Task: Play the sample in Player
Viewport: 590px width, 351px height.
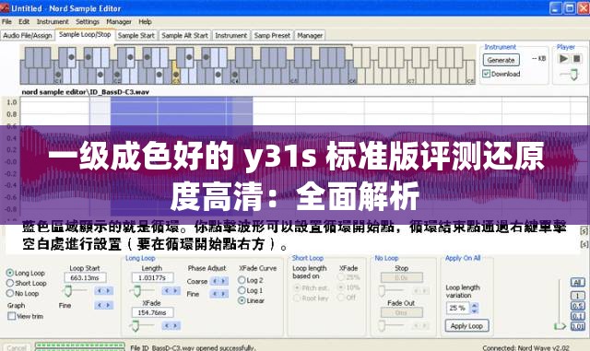Action: 563,59
